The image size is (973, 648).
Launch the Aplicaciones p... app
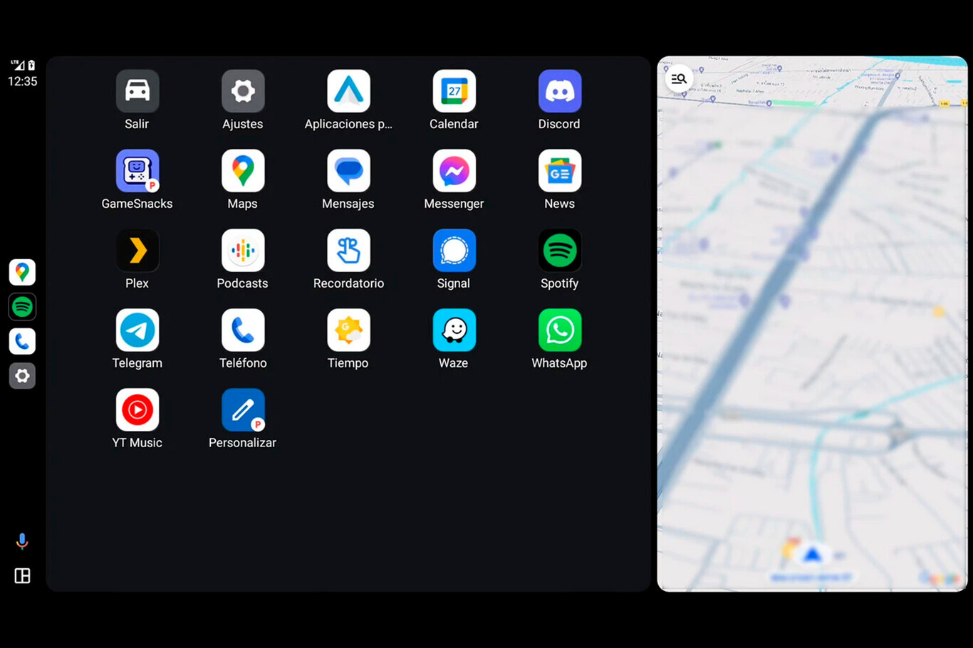pyautogui.click(x=348, y=91)
